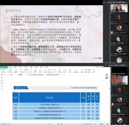
Task: Click the PDF to Word convert icon
Action: (10, 71)
